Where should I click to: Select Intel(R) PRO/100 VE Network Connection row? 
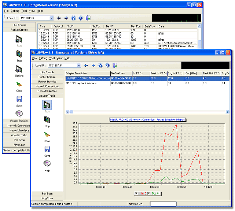point(147,78)
